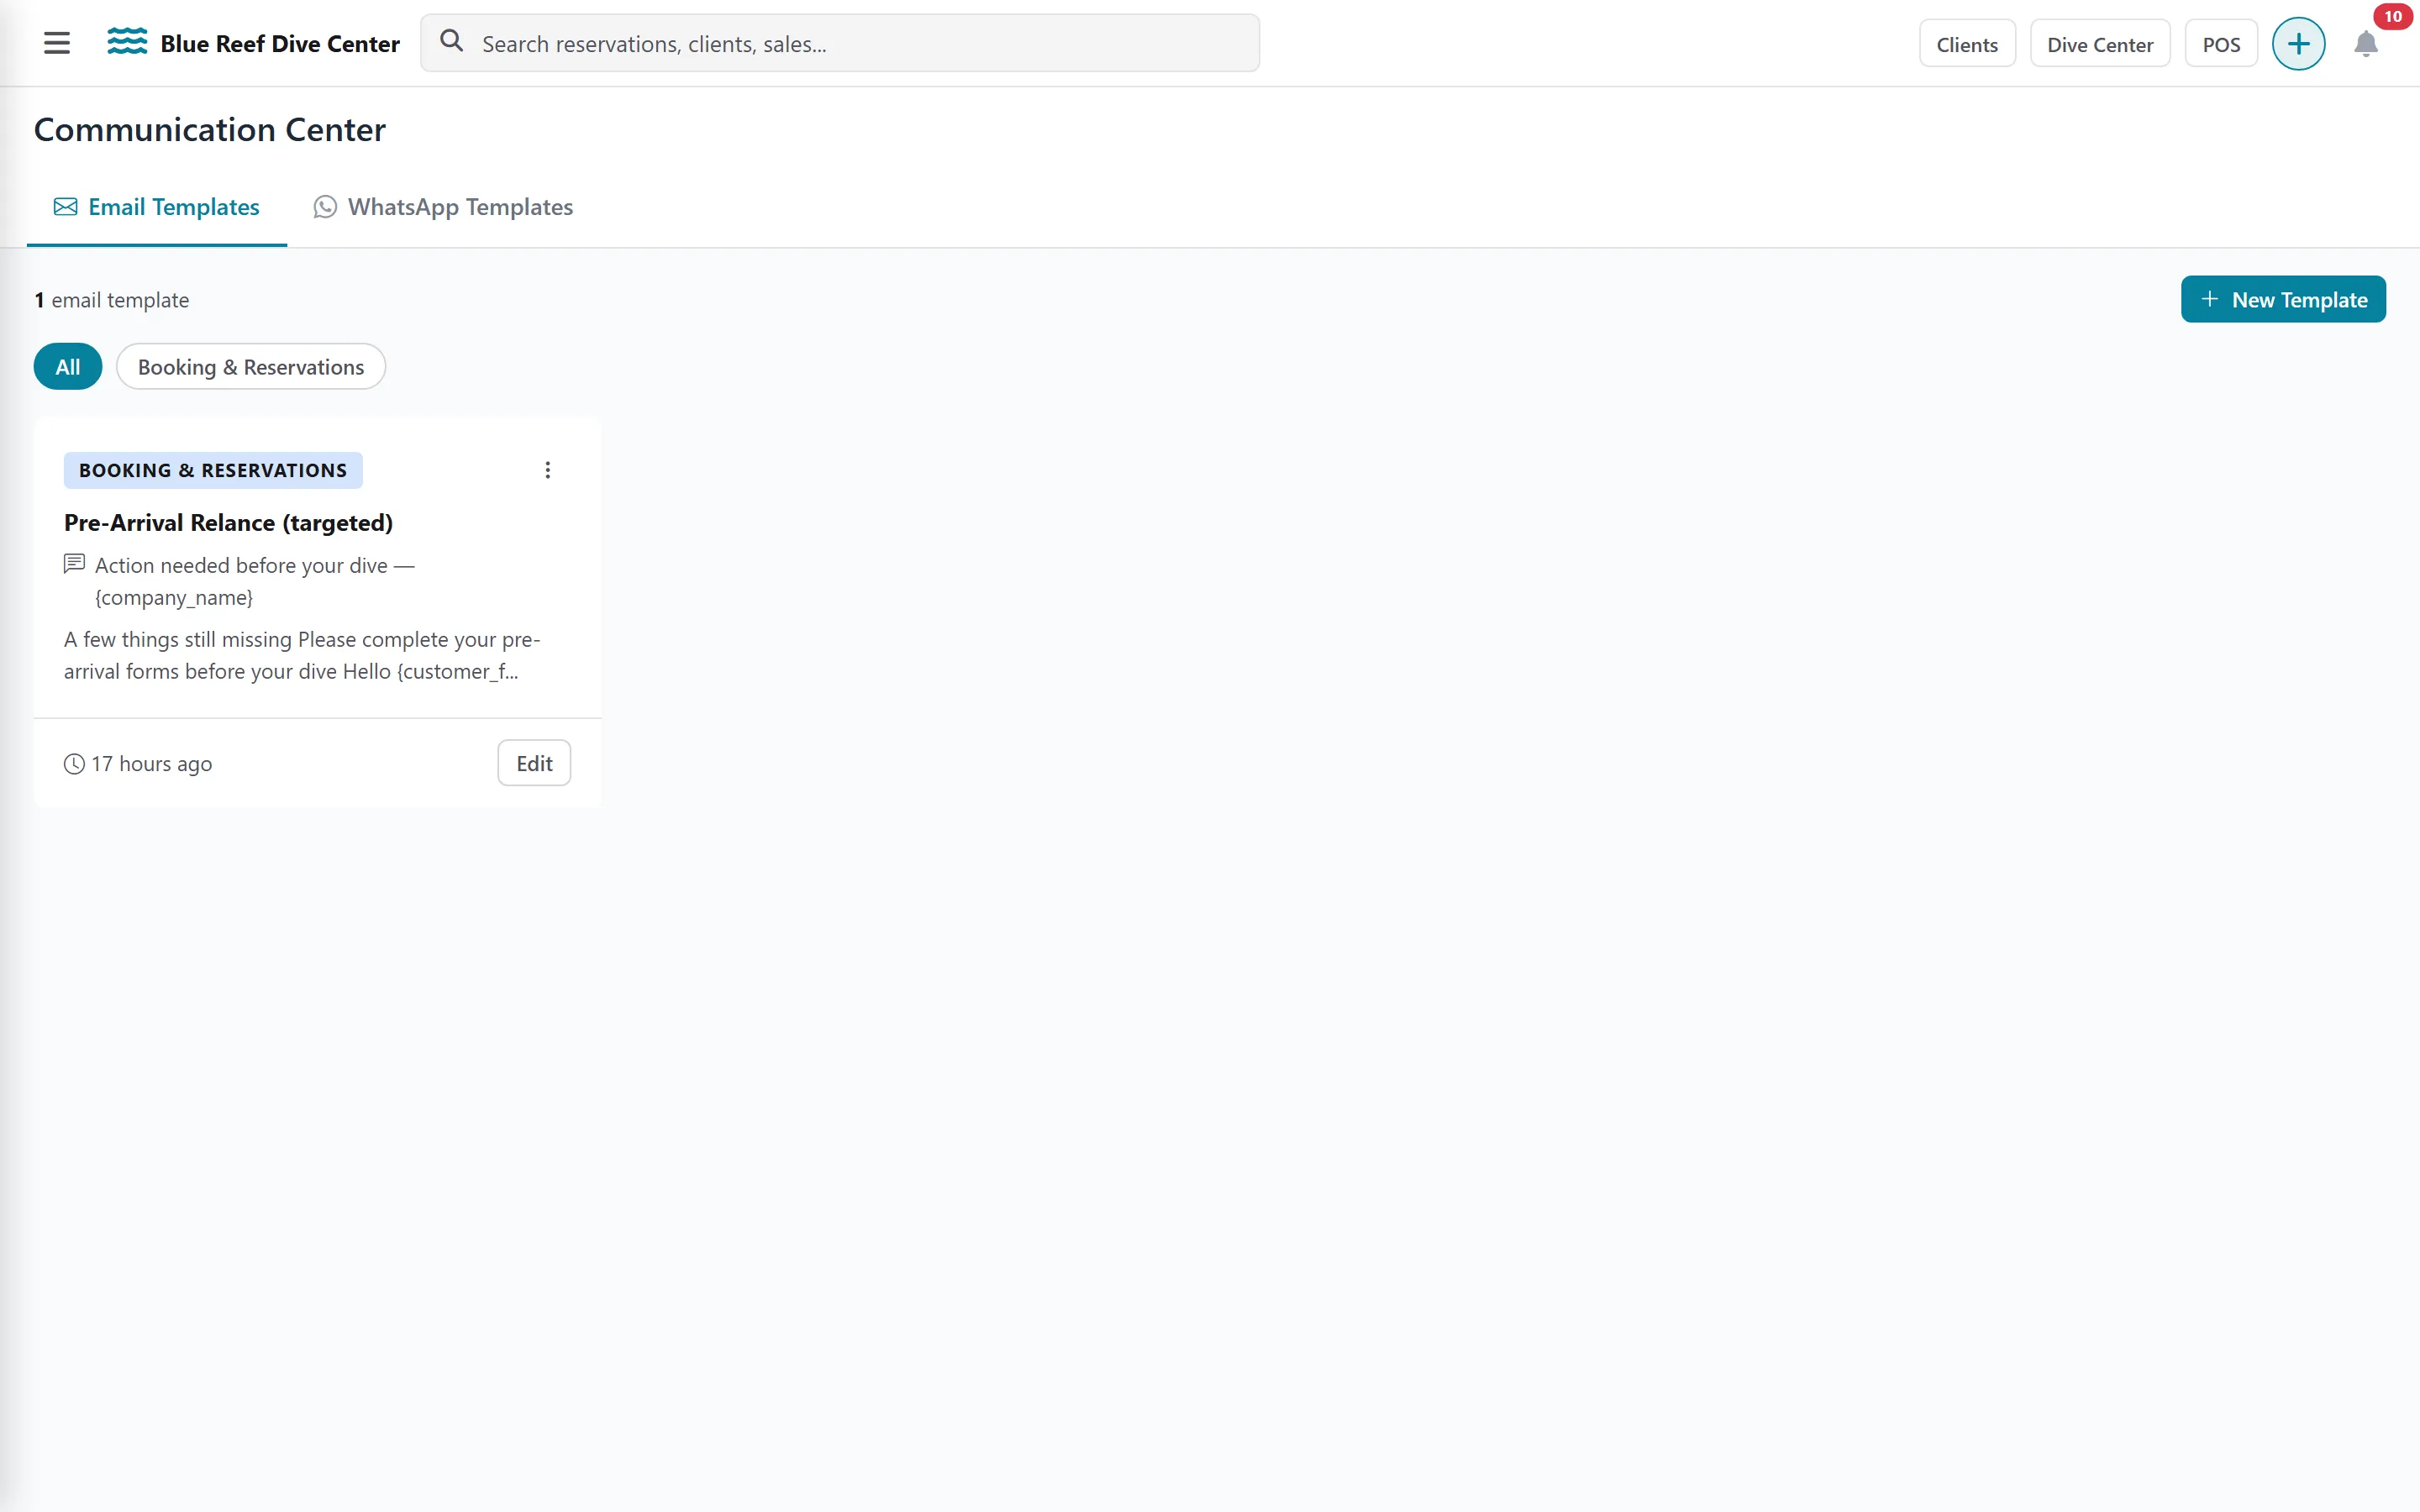Focus the search reservations input field
Viewport: 2420px width, 1512px height.
tap(840, 43)
